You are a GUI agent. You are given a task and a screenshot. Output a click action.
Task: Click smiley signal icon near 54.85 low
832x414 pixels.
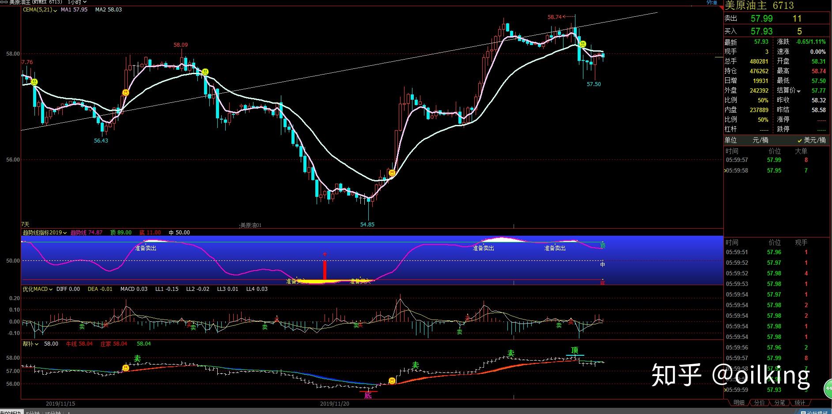(392, 173)
